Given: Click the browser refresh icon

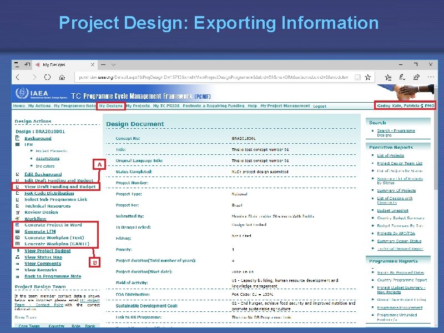Looking at the screenshot, I should pyautogui.click(x=46, y=76).
